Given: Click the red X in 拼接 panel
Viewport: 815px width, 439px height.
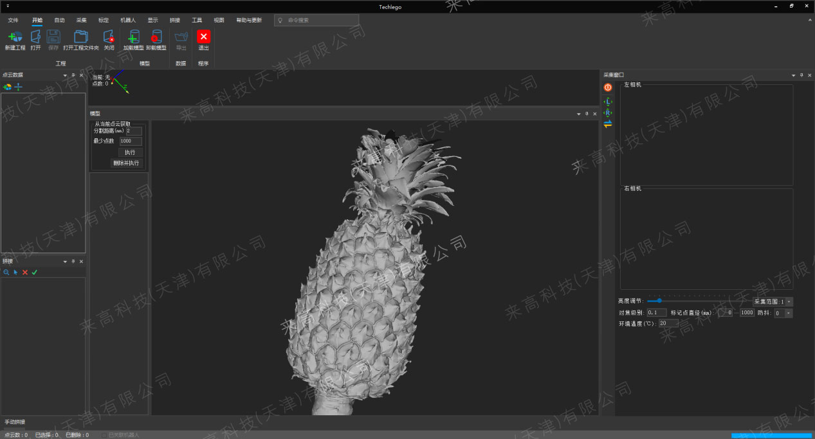Looking at the screenshot, I should [x=25, y=273].
